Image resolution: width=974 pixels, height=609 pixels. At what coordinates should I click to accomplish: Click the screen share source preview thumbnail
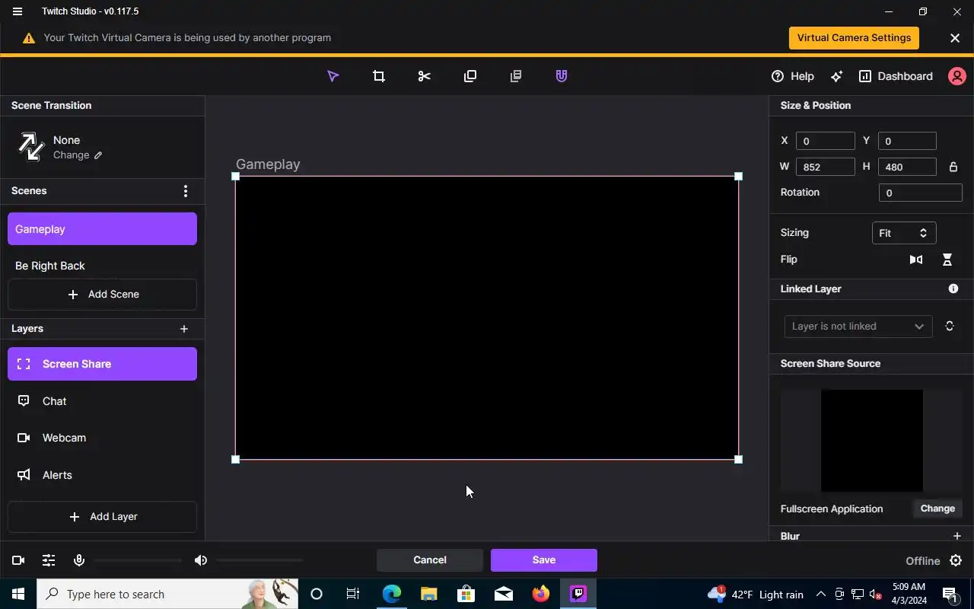872,441
